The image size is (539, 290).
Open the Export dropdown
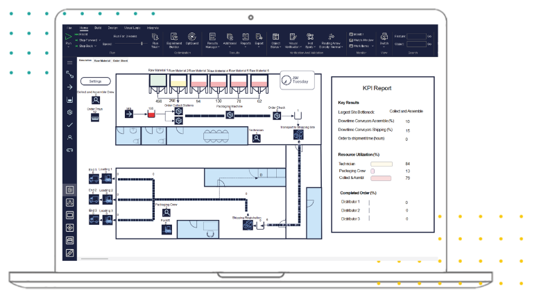pos(259,40)
